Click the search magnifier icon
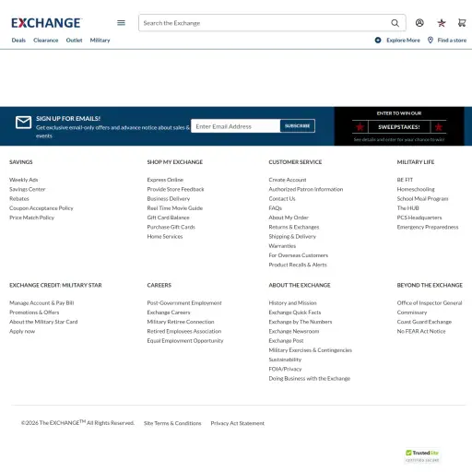 (x=395, y=23)
